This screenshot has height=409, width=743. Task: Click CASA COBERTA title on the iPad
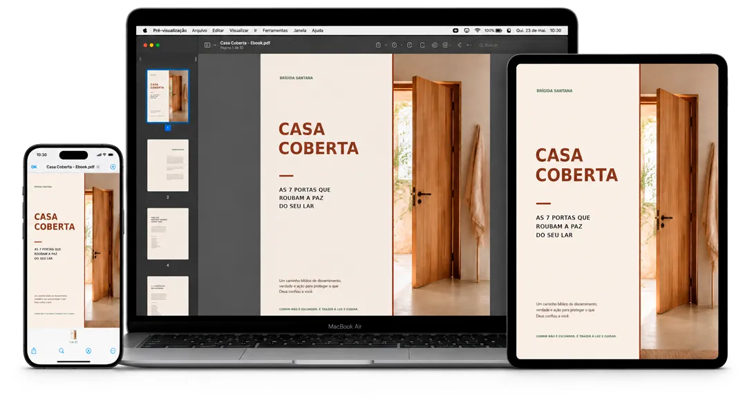click(x=576, y=165)
